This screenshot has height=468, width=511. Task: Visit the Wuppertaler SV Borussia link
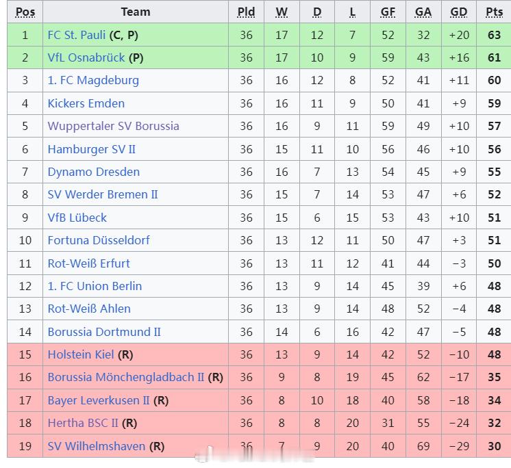(114, 127)
